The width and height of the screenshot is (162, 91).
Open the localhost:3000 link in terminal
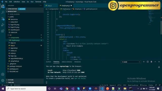pyautogui.click(x=71, y=70)
